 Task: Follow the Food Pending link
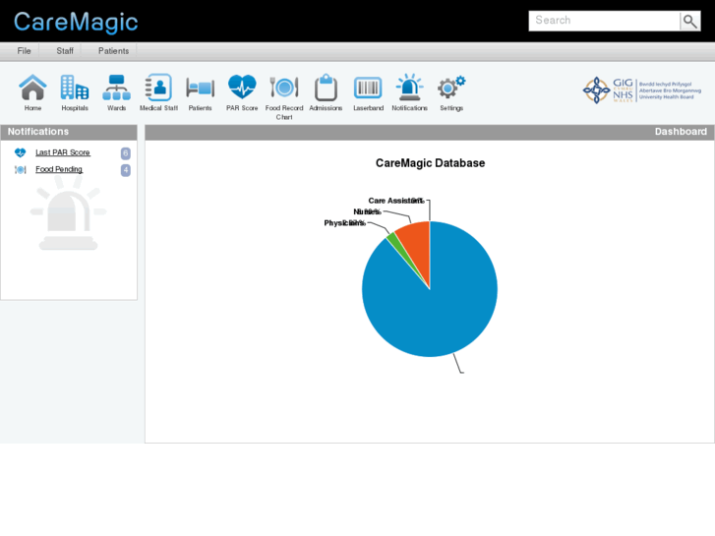(x=59, y=169)
